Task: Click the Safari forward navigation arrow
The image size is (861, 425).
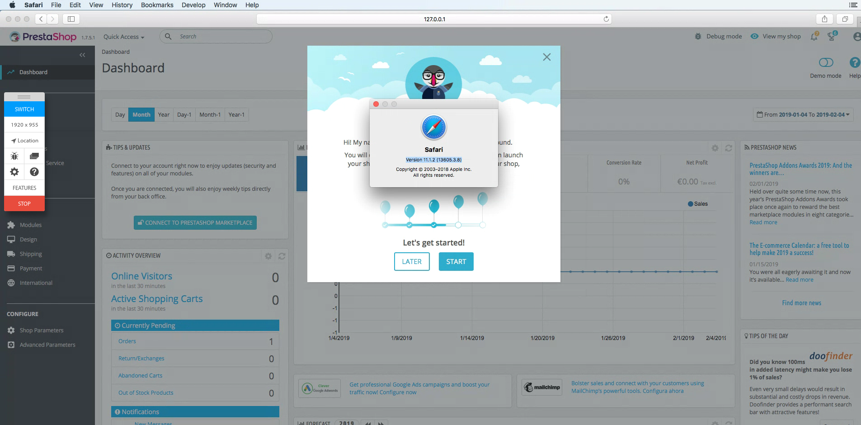Action: click(53, 19)
